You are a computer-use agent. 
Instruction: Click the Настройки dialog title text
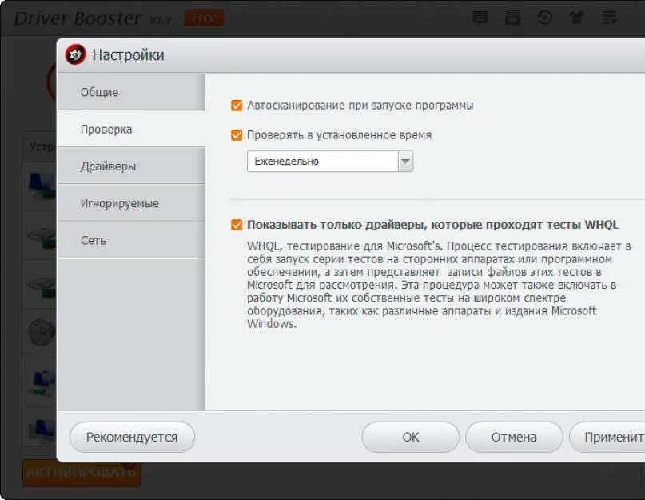point(129,54)
